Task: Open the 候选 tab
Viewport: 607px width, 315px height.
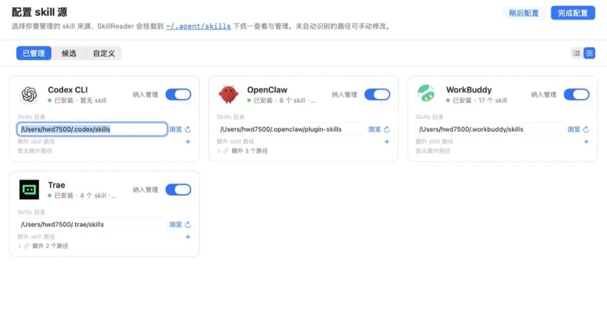Action: [69, 53]
